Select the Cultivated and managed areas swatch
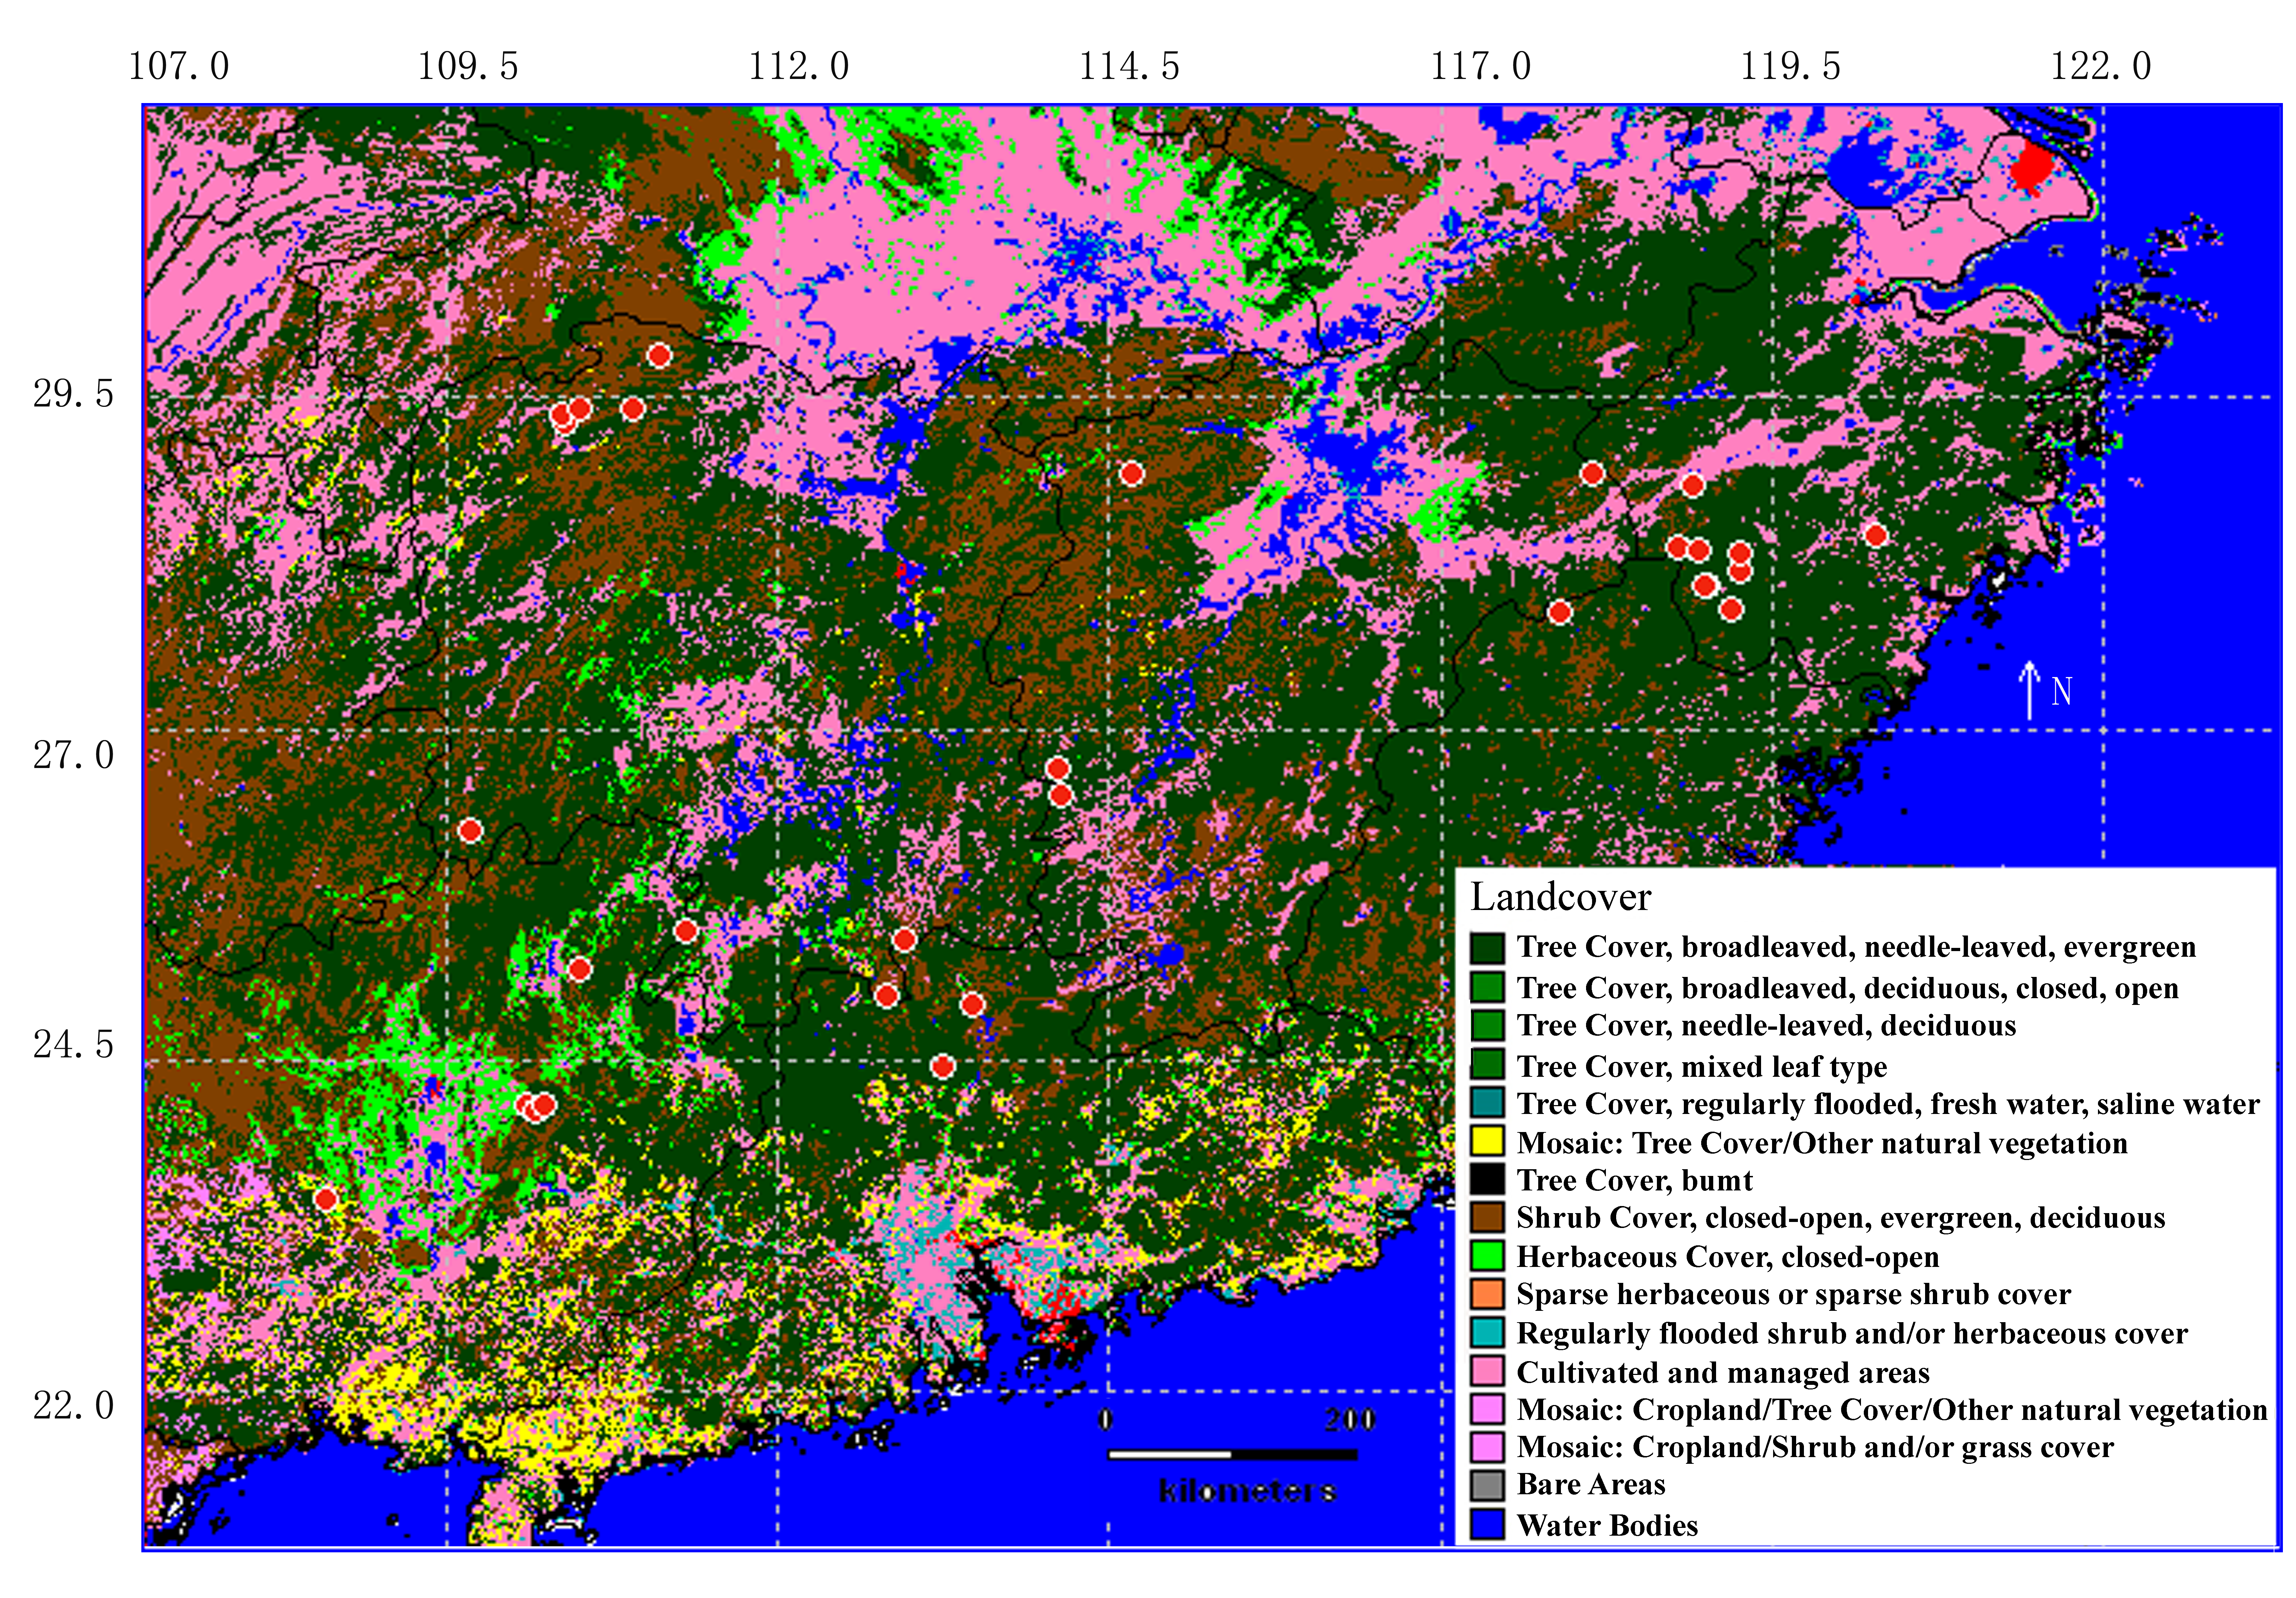This screenshot has height=1598, width=2296. 1487,1370
